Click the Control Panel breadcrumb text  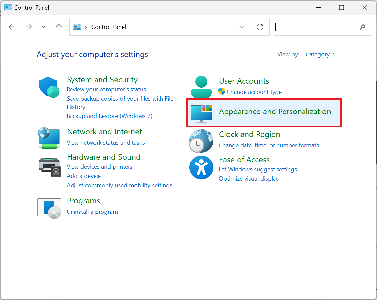(x=108, y=27)
